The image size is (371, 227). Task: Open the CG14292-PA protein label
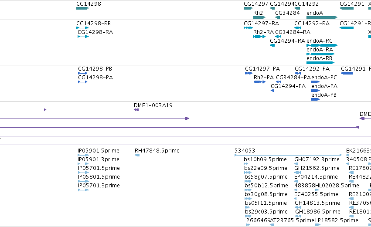[x=312, y=69]
